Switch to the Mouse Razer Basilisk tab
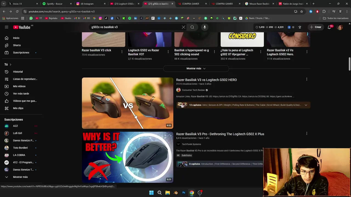351x197 pixels. 259,4
